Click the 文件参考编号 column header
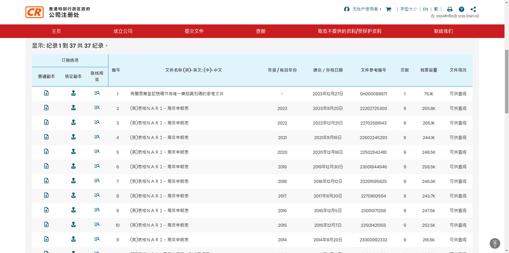This screenshot has height=253, width=509. (x=373, y=70)
